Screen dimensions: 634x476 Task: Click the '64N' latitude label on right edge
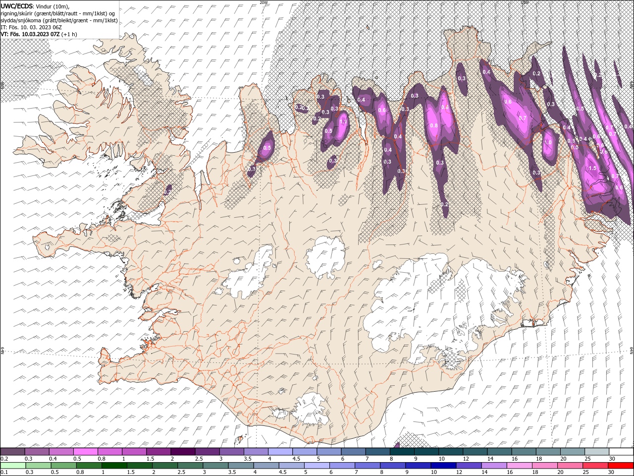[632, 351]
